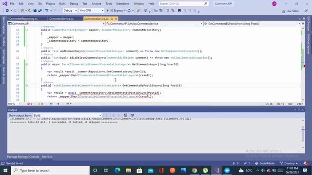
Task: Collapse the CommentService constructor at line 16
Action: point(26,30)
